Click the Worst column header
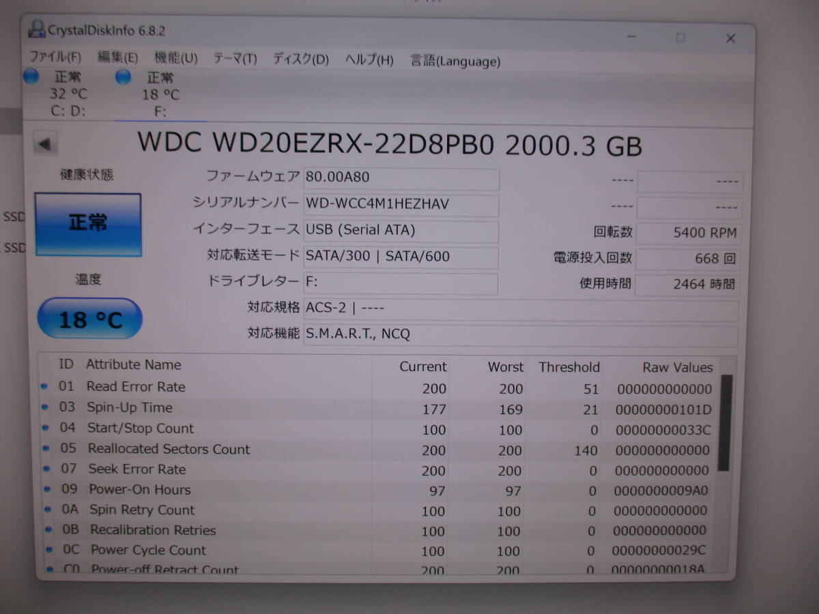 [x=506, y=367]
